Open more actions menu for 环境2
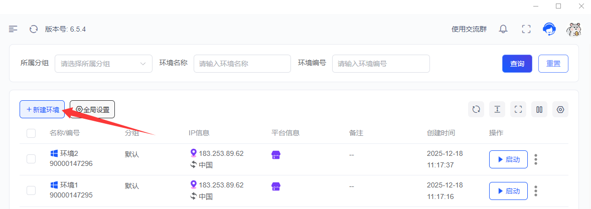The width and height of the screenshot is (591, 209). (x=536, y=159)
